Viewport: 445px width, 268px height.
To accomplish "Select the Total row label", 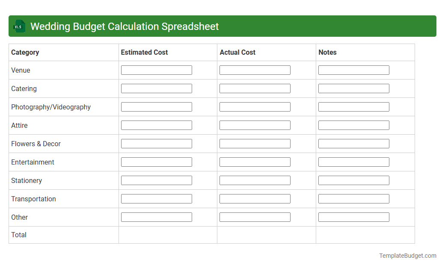I will (x=18, y=235).
